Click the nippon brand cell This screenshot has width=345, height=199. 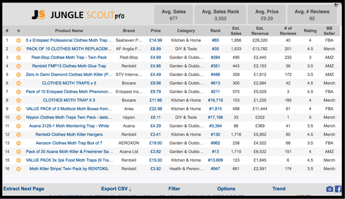[x=129, y=117]
